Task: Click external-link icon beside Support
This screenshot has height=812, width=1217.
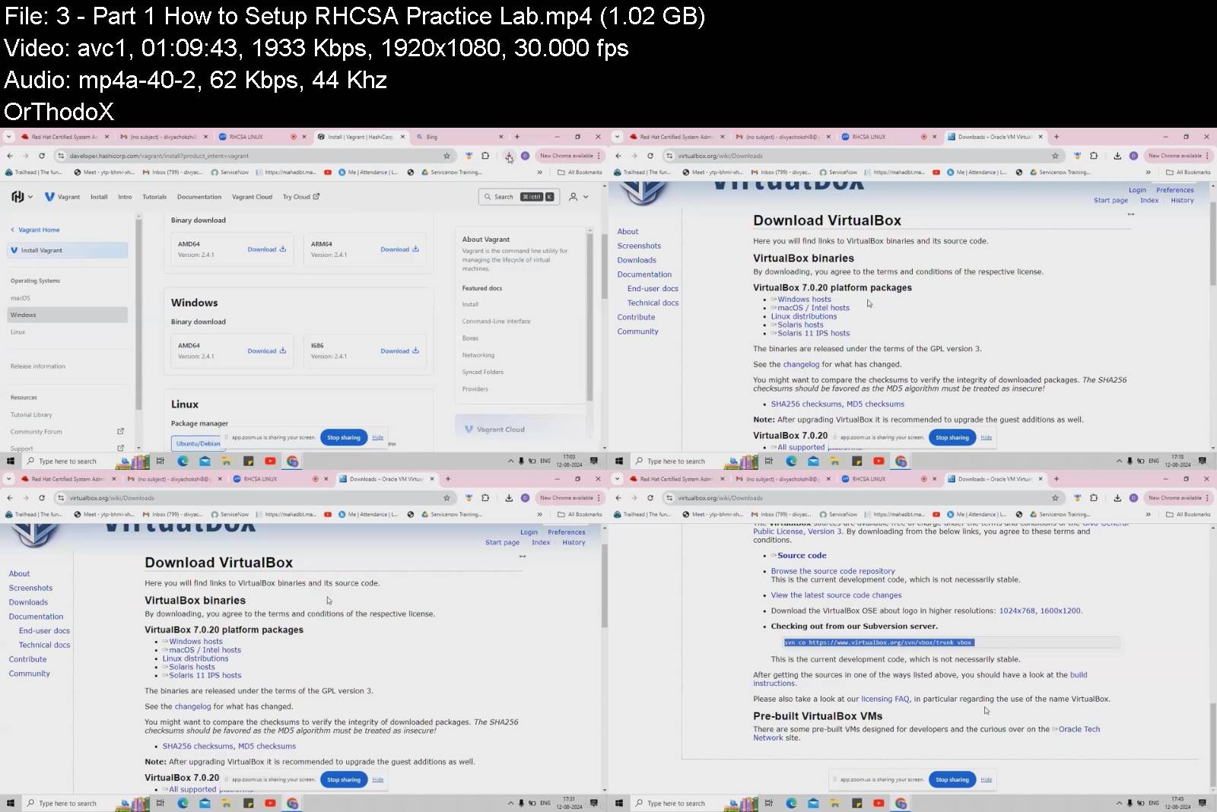Action: click(120, 448)
